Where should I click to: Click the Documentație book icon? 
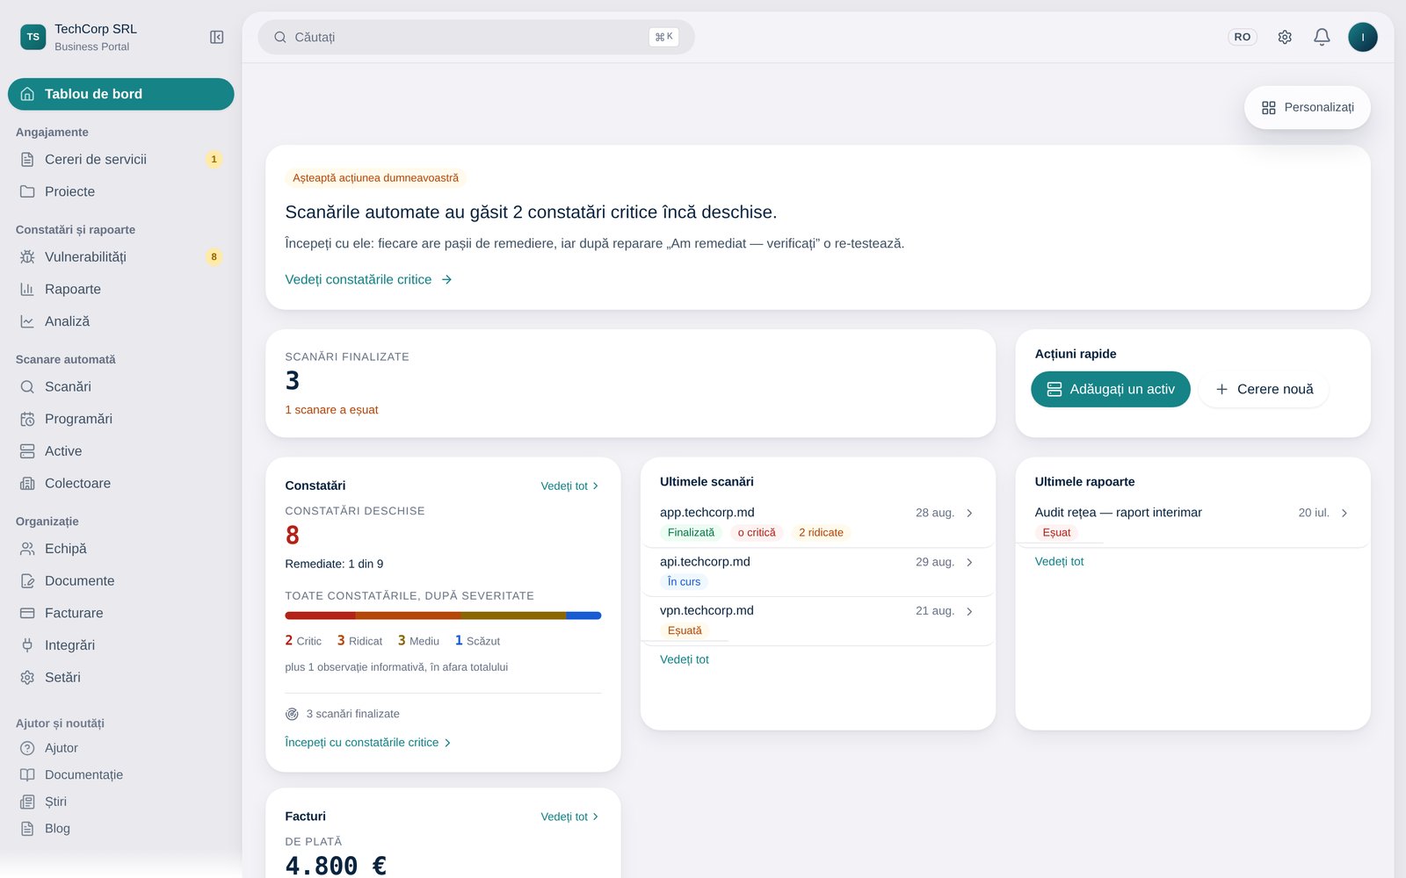click(x=27, y=775)
